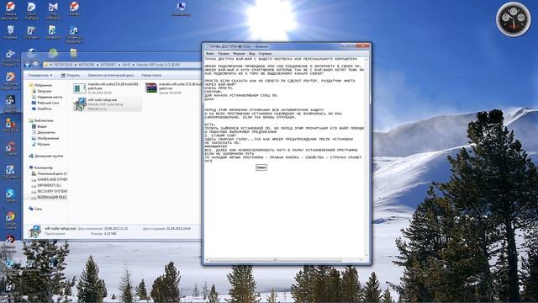
Task: Select Домашняя группа in navigation pane
Action: [46, 156]
